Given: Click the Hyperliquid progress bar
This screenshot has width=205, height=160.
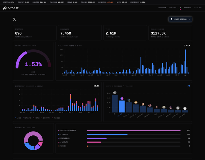Looking at the screenshot, I should point(96,138).
